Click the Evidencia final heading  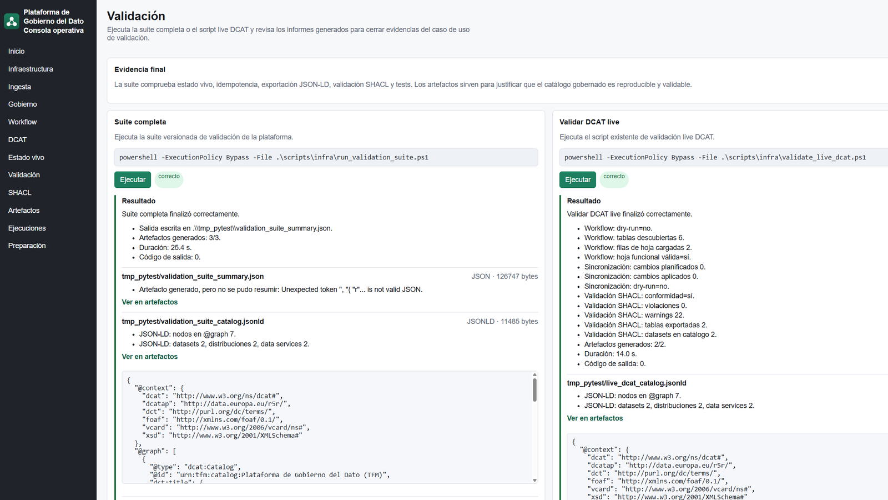(x=140, y=69)
